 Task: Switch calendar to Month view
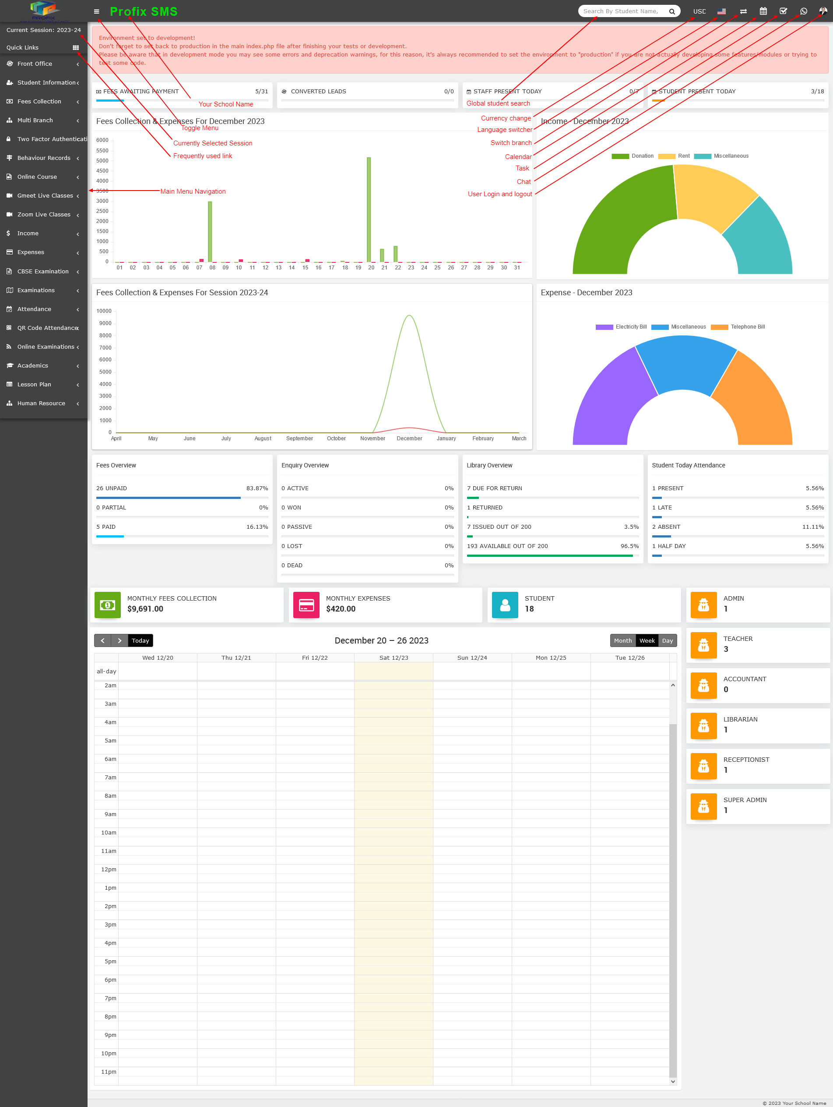coord(622,640)
